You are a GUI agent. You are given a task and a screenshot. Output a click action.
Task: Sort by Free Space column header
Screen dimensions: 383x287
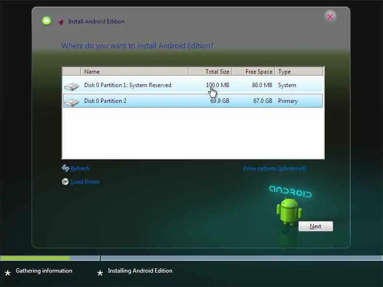(253, 71)
